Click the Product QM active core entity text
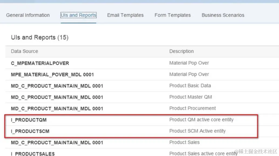 [201, 120]
